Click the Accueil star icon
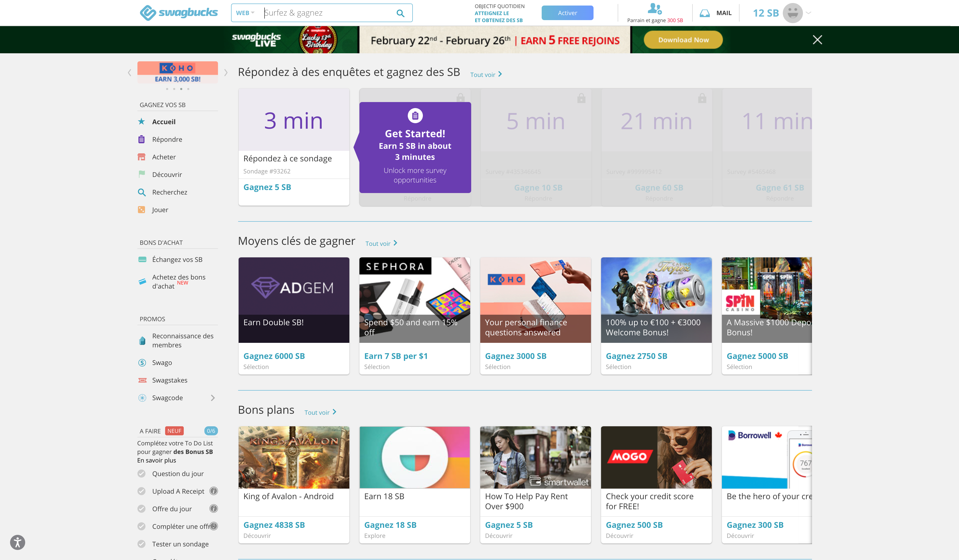The height and width of the screenshot is (560, 959). 141,122
